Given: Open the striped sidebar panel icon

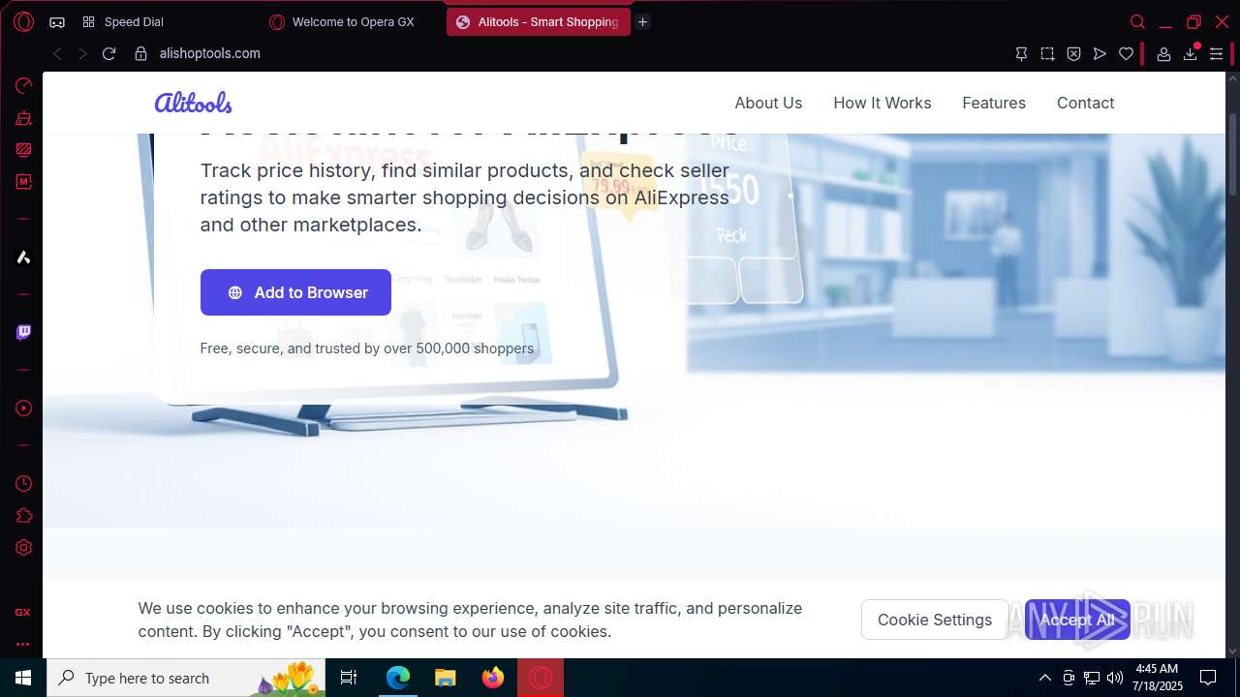Looking at the screenshot, I should [23, 150].
